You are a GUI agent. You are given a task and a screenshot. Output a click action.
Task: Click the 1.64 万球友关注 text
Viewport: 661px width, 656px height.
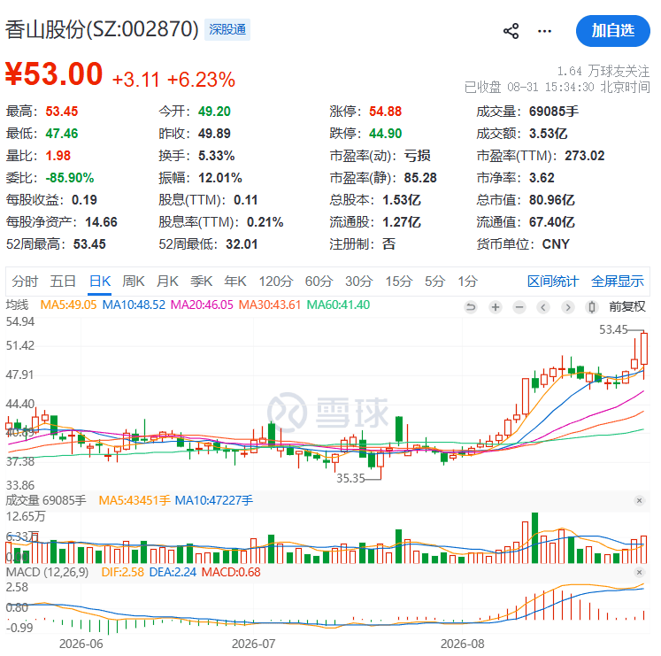click(x=603, y=71)
